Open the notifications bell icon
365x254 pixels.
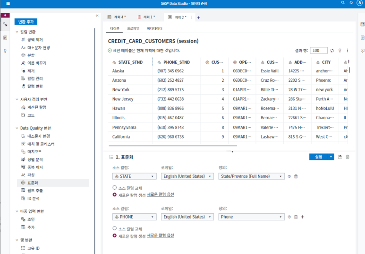(x=351, y=2)
